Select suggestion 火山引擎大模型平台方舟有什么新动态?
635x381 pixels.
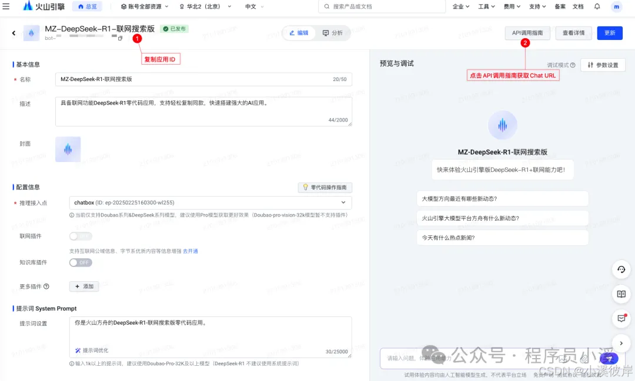tap(503, 218)
